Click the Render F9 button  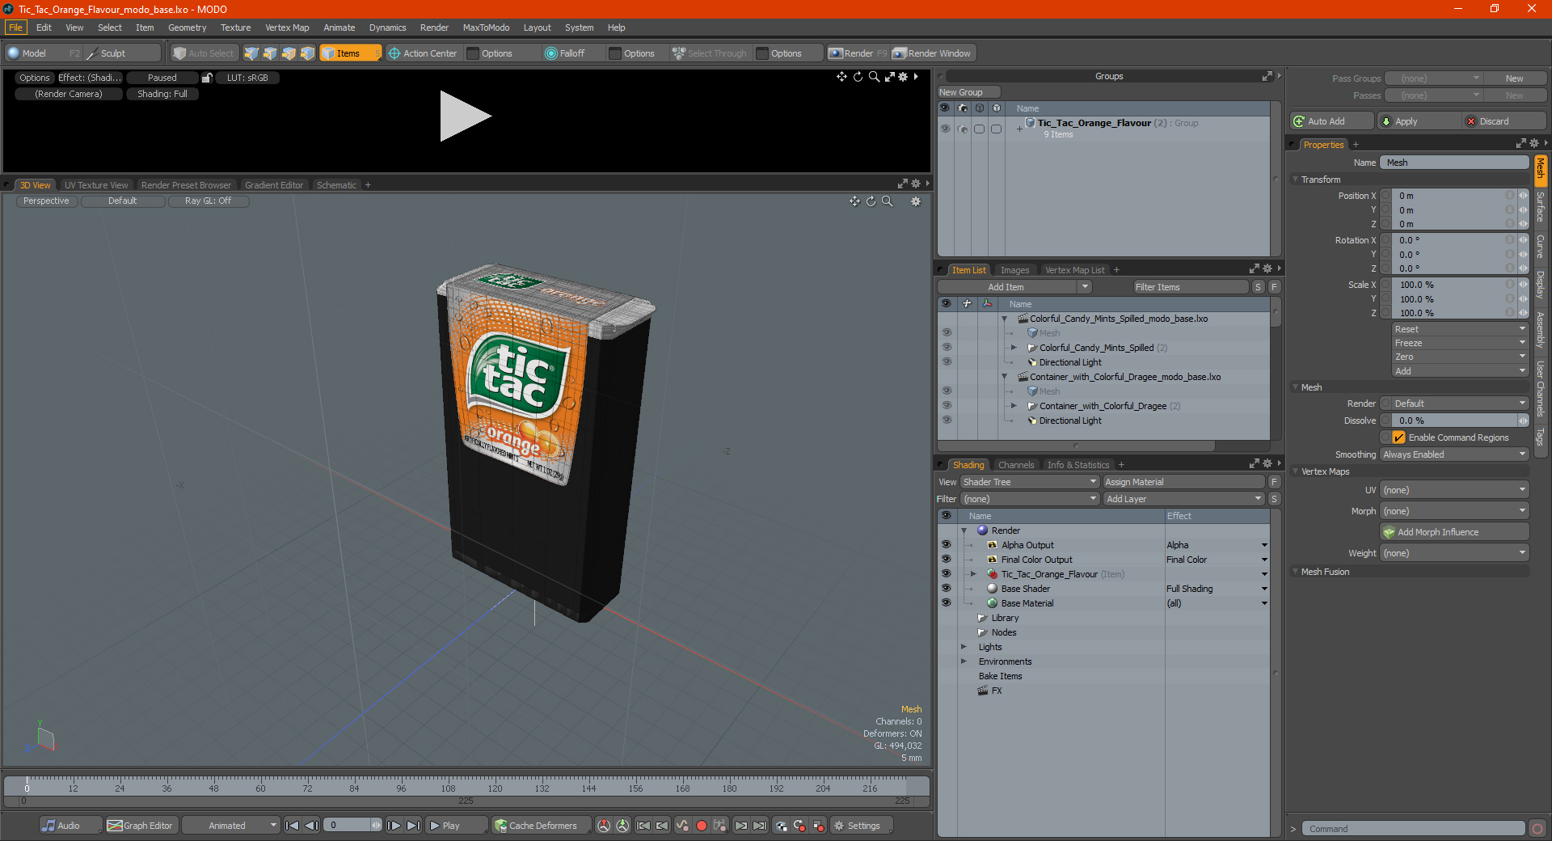click(858, 53)
